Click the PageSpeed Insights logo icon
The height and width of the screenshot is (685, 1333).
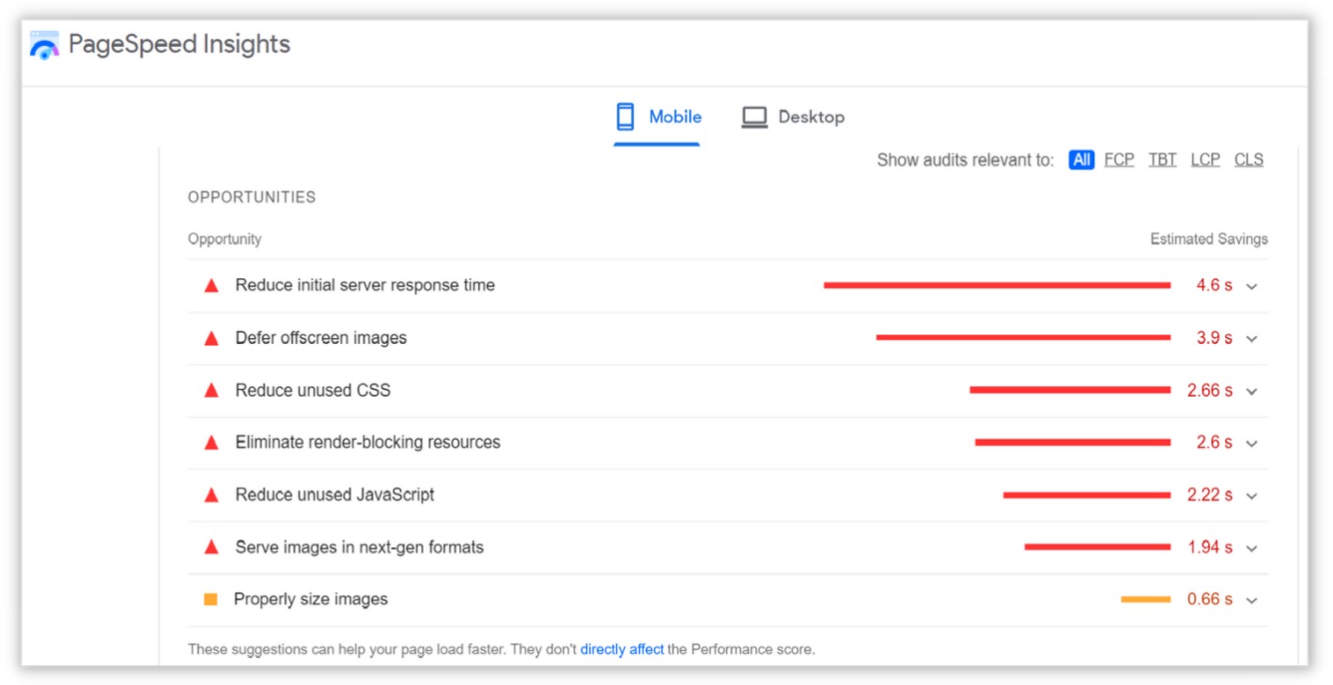click(x=44, y=45)
